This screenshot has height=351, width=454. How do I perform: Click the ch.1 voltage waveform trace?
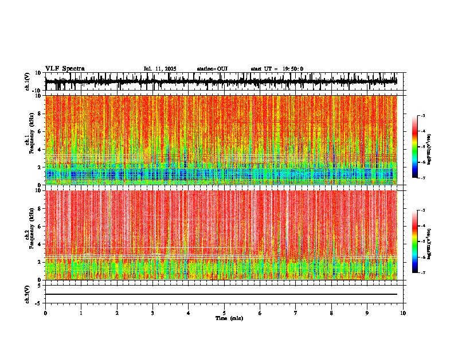[221, 81]
